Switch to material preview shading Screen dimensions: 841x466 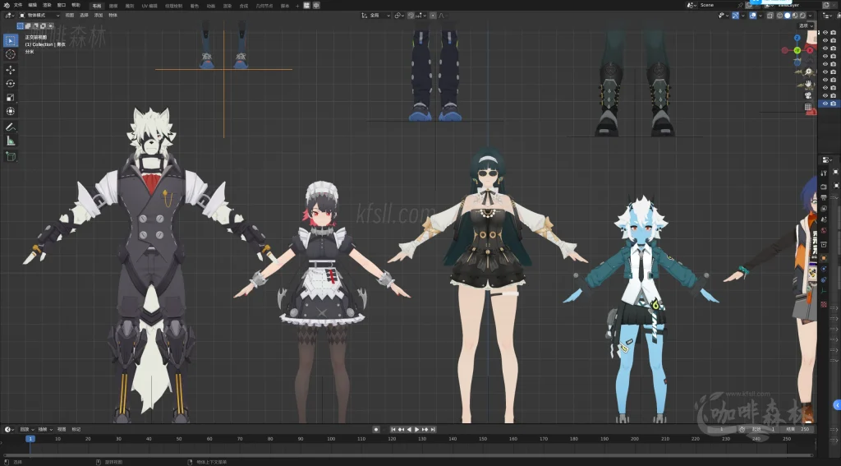point(795,16)
